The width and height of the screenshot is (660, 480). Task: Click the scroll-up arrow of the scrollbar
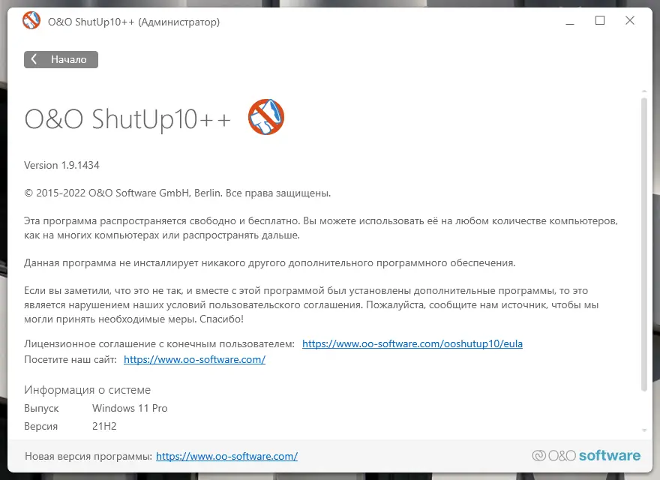click(644, 91)
